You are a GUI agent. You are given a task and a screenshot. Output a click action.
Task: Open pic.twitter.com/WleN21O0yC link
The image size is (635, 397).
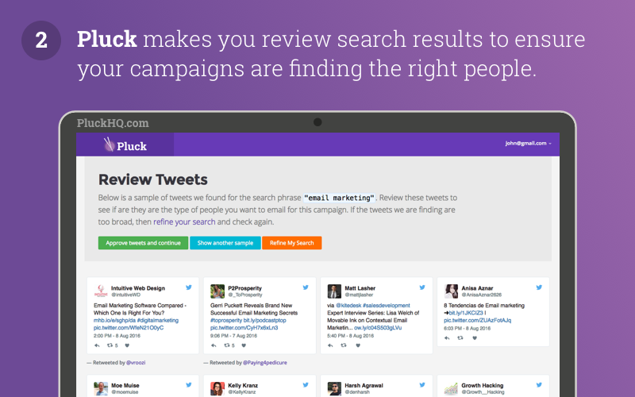129,327
